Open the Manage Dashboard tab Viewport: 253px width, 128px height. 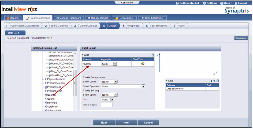69,18
